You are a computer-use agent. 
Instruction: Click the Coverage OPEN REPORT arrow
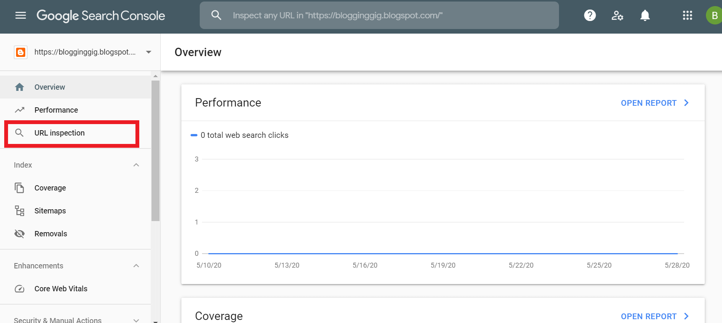[x=686, y=317]
